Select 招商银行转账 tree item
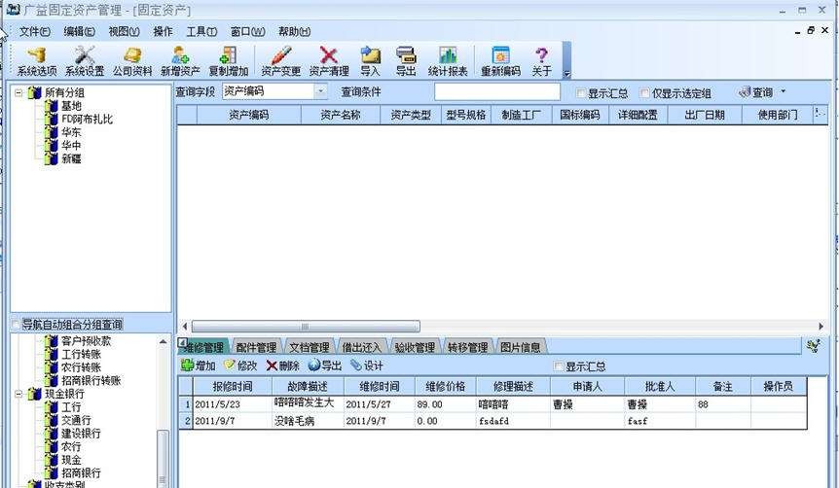This screenshot has height=488, width=839. (91, 380)
